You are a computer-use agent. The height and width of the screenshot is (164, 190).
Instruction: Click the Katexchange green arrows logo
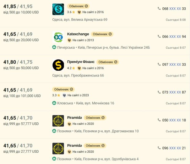point(58,37)
